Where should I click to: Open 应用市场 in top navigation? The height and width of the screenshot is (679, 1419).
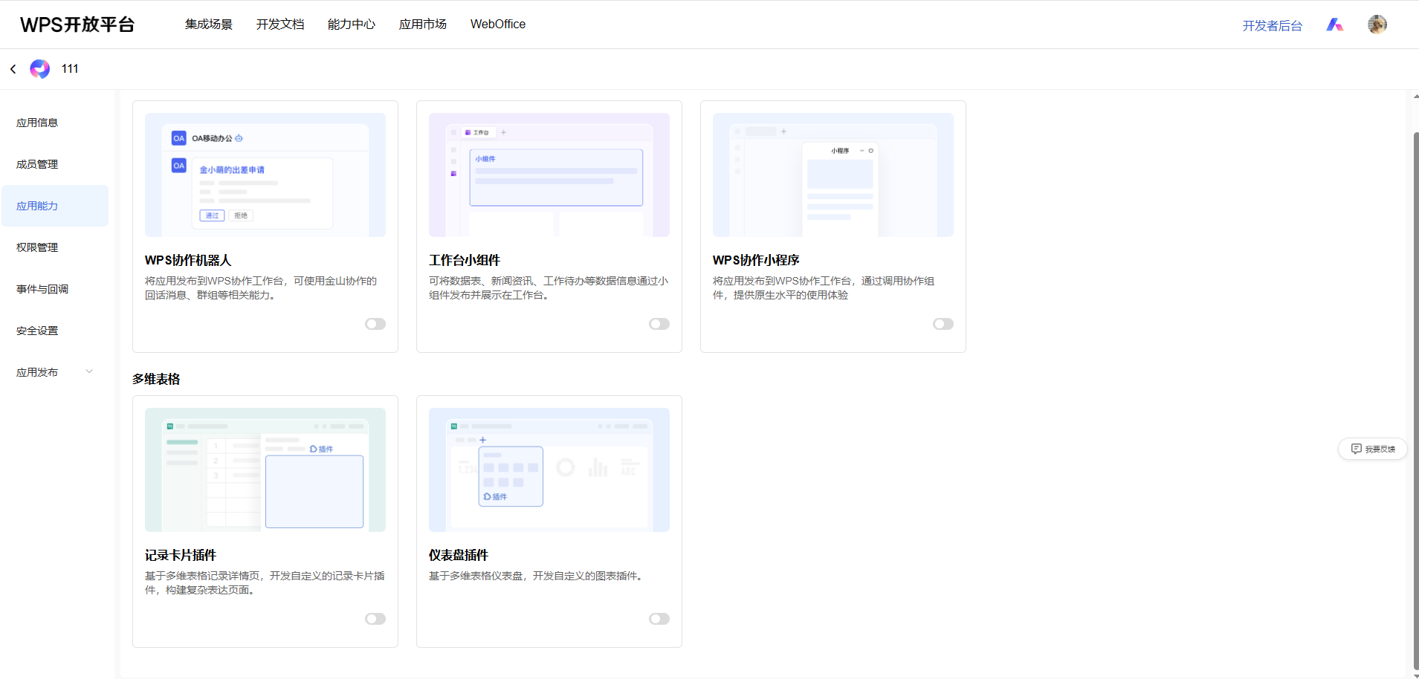tap(423, 25)
